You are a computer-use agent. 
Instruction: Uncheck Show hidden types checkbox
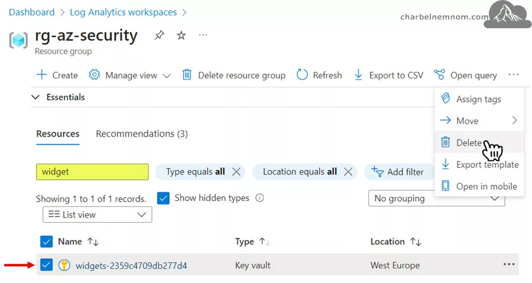coord(163,198)
